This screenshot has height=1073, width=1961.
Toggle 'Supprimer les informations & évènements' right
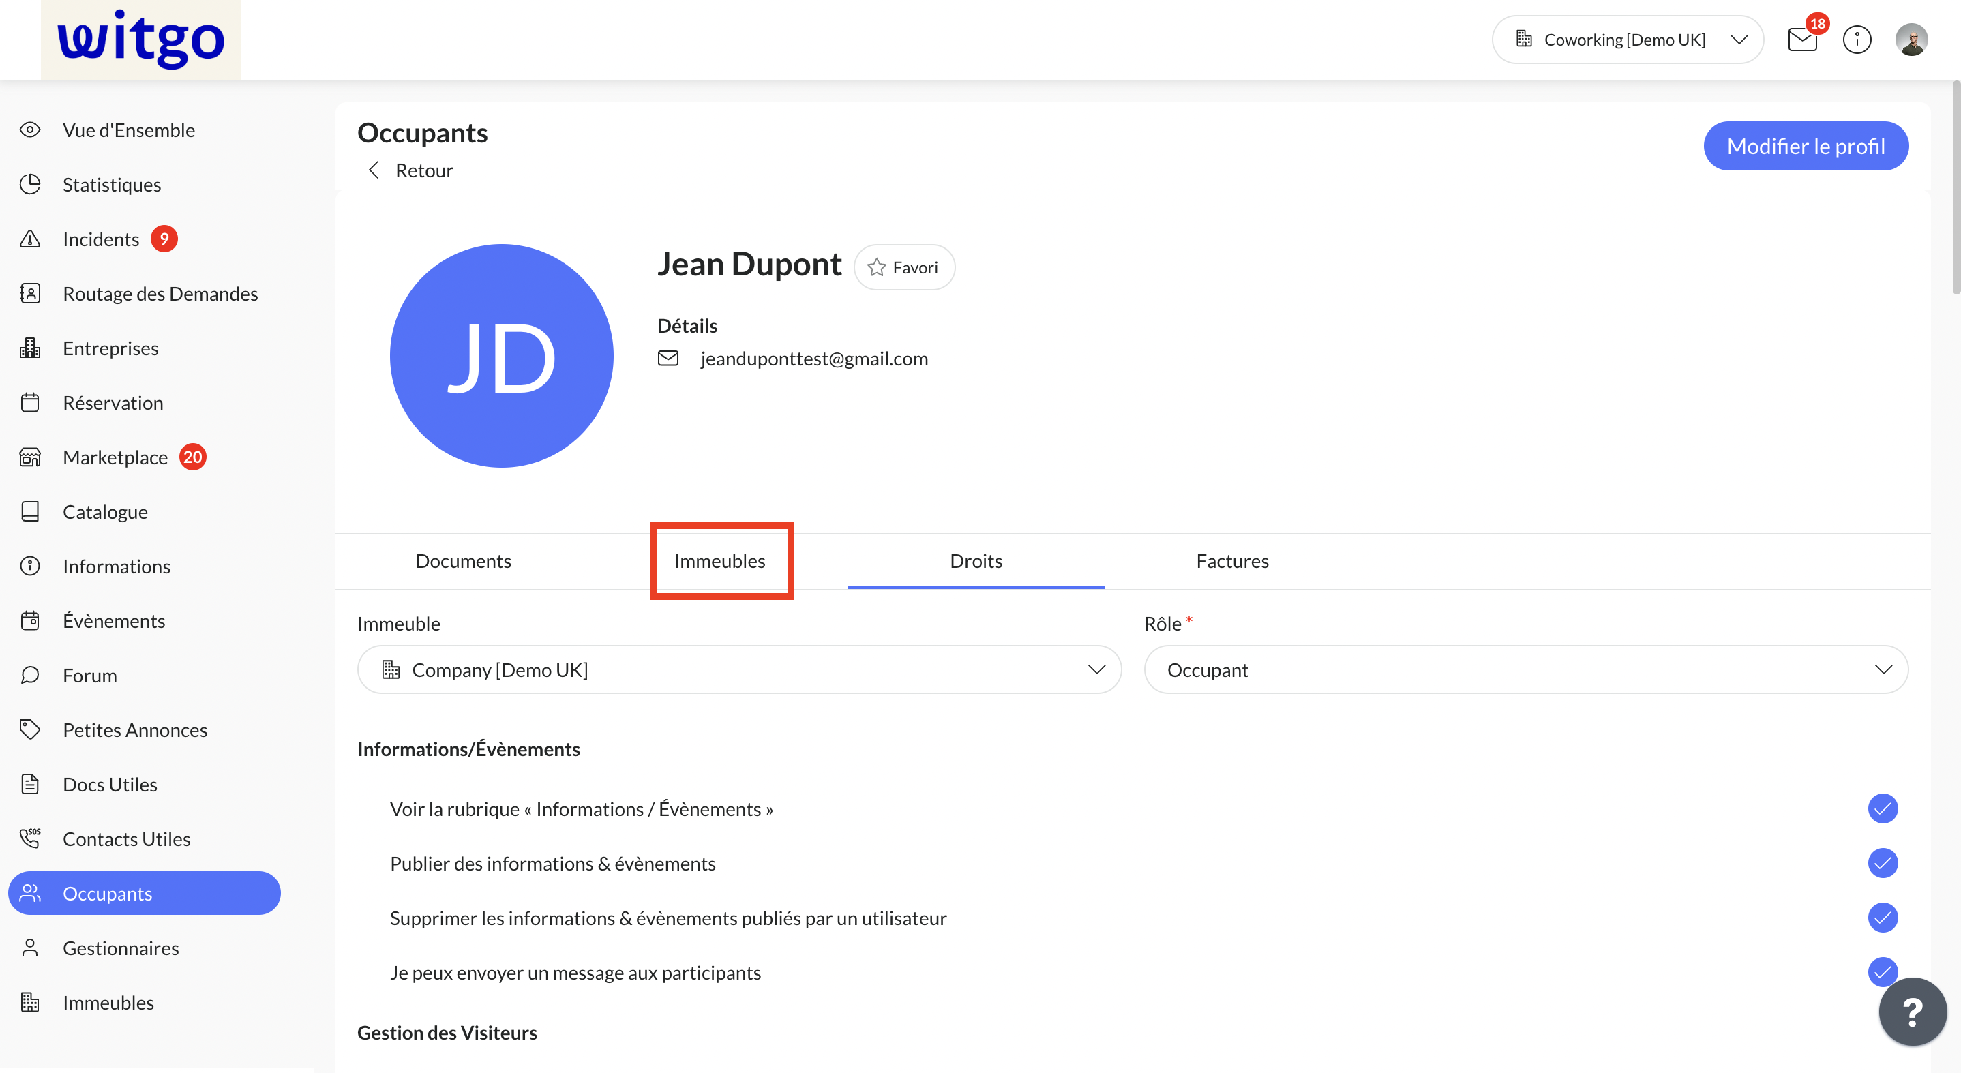click(x=1883, y=918)
